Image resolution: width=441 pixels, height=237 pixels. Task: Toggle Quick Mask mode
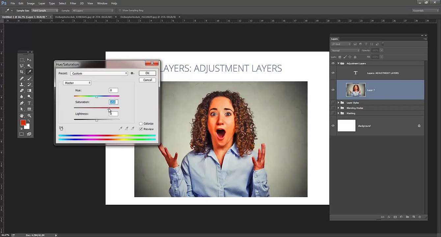22,134
